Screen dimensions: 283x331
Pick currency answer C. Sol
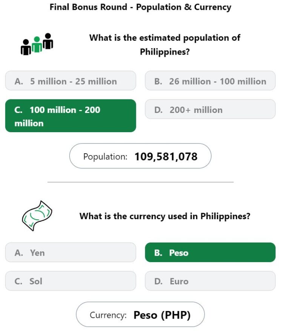(71, 281)
